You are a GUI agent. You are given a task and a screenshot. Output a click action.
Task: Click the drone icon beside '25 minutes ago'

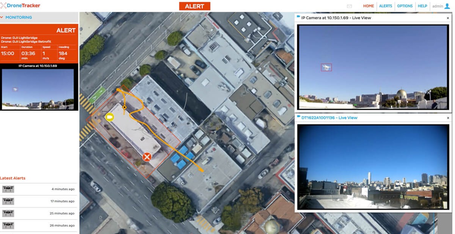tap(8, 213)
